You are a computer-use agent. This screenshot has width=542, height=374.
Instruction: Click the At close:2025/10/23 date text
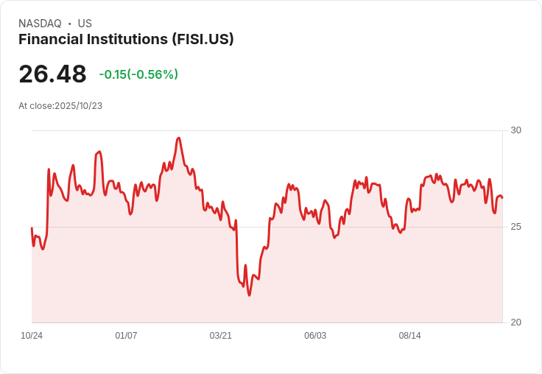(60, 106)
